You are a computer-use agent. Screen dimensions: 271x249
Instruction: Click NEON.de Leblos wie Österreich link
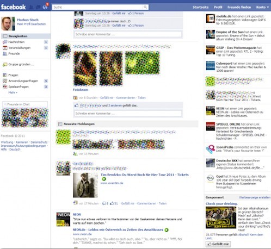[118, 230]
